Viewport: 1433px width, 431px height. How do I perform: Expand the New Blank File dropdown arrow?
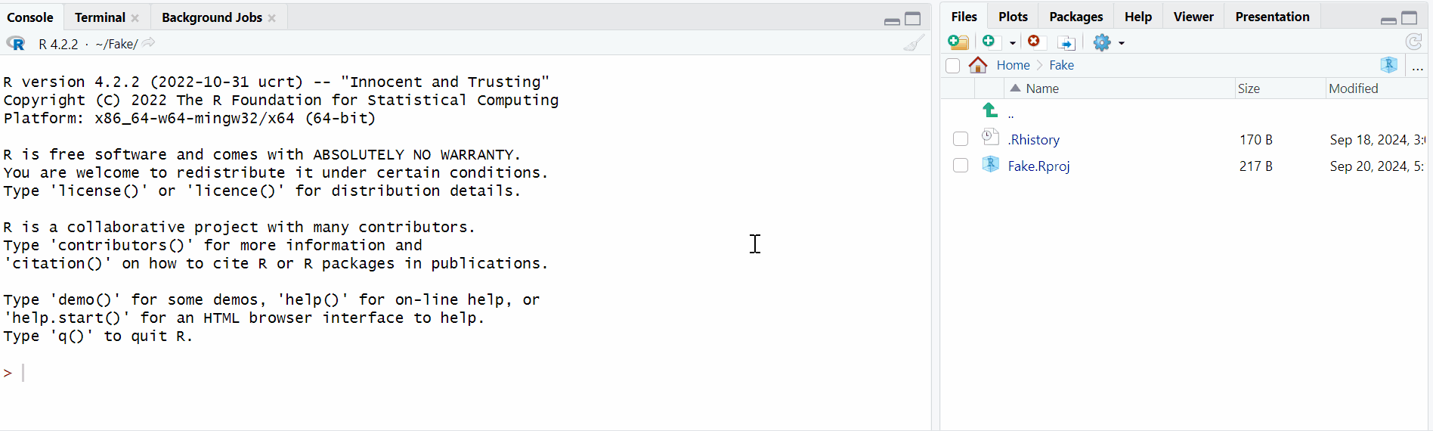[1013, 43]
